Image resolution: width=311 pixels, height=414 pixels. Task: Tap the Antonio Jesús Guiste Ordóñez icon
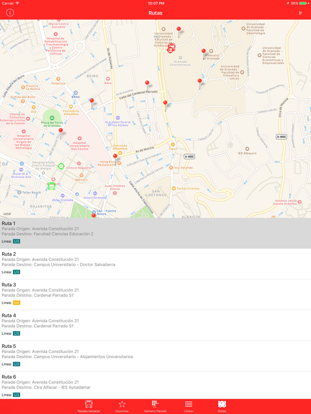(x=300, y=202)
